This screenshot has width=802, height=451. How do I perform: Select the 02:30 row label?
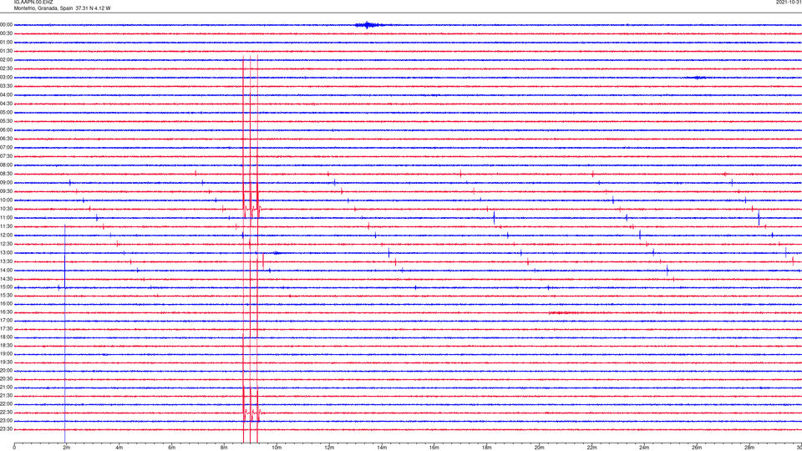[x=6, y=68]
